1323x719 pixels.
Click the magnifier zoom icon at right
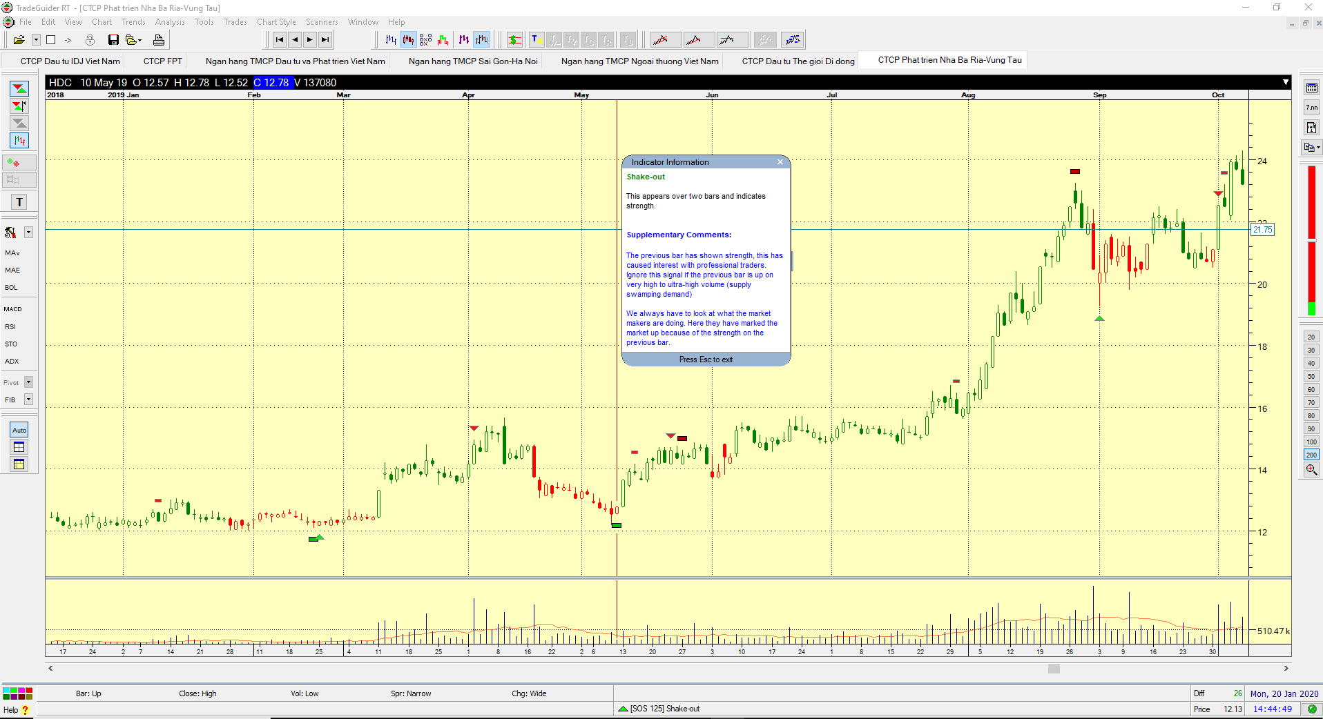(1311, 470)
